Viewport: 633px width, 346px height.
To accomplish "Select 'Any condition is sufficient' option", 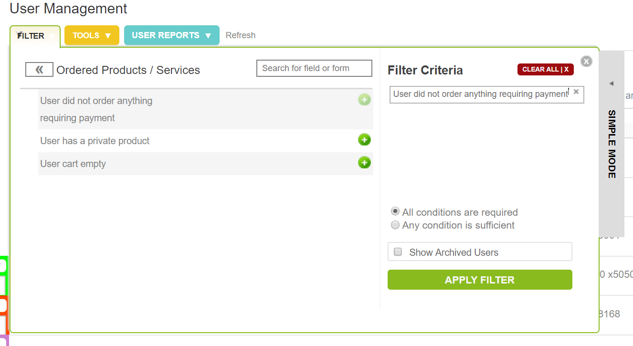I will [395, 225].
